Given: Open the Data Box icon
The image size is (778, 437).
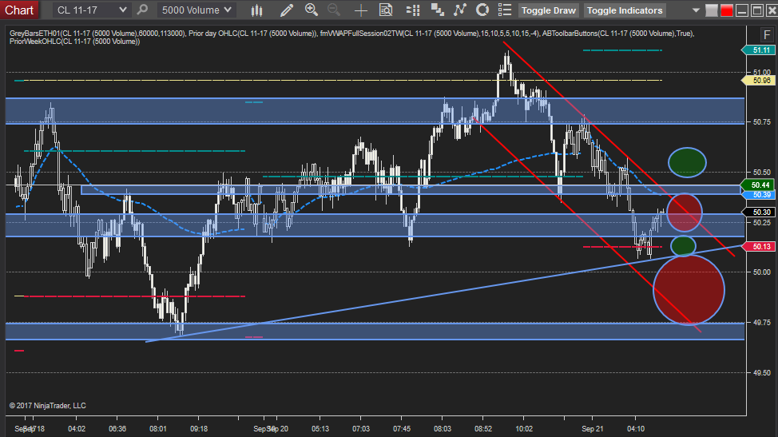Looking at the screenshot, I should [386, 10].
